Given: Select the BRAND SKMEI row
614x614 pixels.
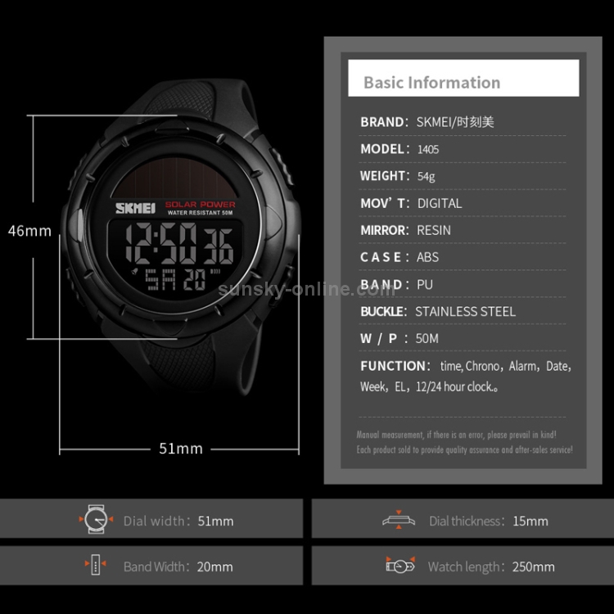Looking at the screenshot, I should pyautogui.click(x=463, y=122).
